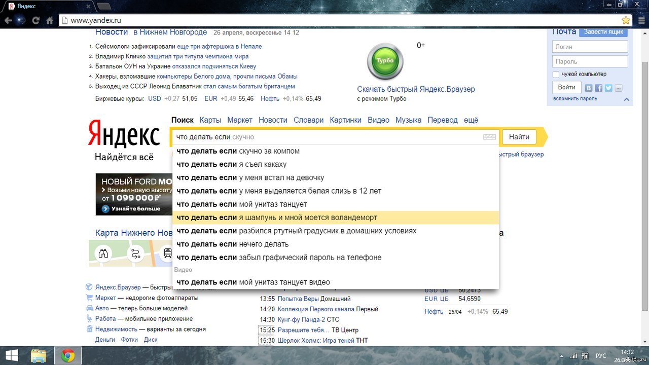
Task: Open the on-screen keyboard icon in search box
Action: tap(489, 137)
